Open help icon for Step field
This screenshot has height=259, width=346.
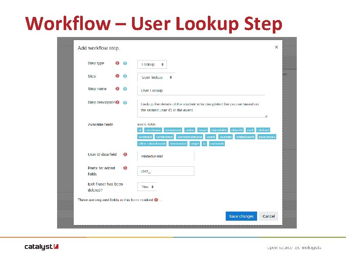click(125, 76)
